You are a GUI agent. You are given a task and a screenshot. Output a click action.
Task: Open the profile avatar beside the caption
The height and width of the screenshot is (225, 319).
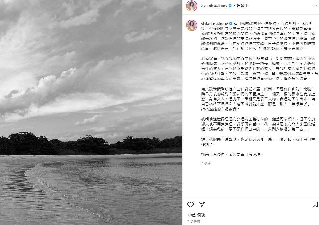click(x=192, y=25)
